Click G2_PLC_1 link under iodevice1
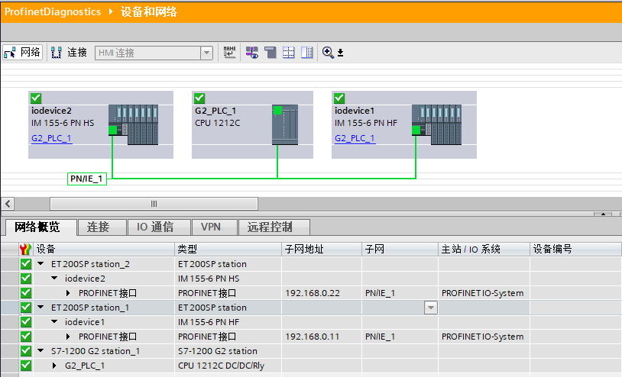The width and height of the screenshot is (622, 377). [x=355, y=138]
